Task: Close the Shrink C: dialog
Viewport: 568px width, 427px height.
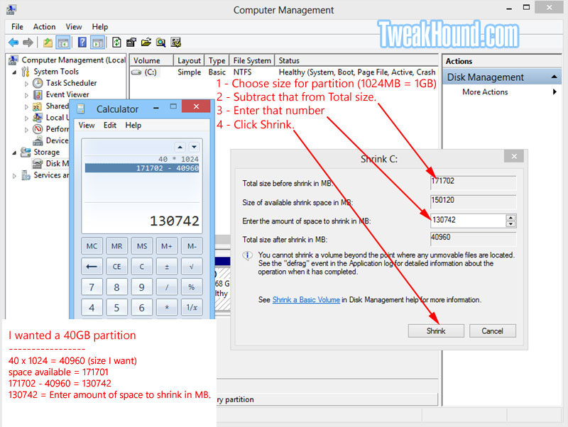Action: point(514,156)
